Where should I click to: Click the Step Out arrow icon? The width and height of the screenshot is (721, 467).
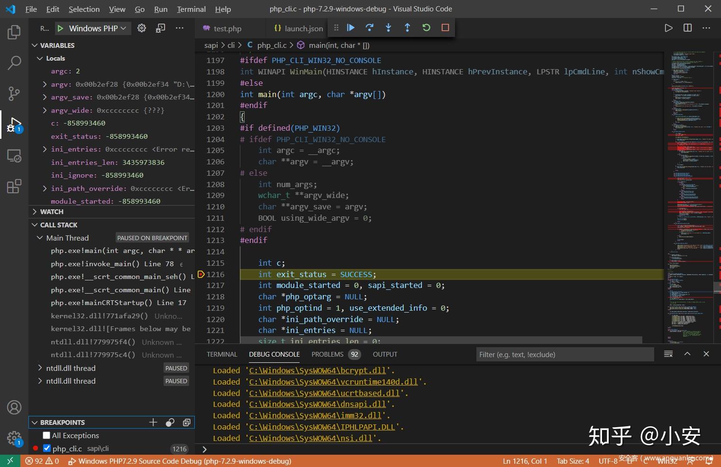(407, 28)
